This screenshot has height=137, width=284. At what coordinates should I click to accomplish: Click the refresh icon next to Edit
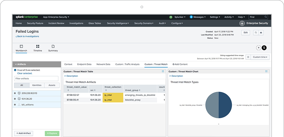[x=256, y=33]
